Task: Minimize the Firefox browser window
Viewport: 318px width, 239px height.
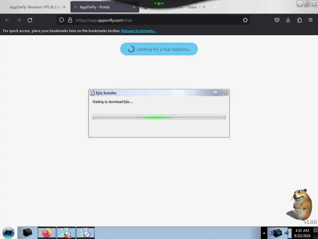Action: tap(300, 4)
